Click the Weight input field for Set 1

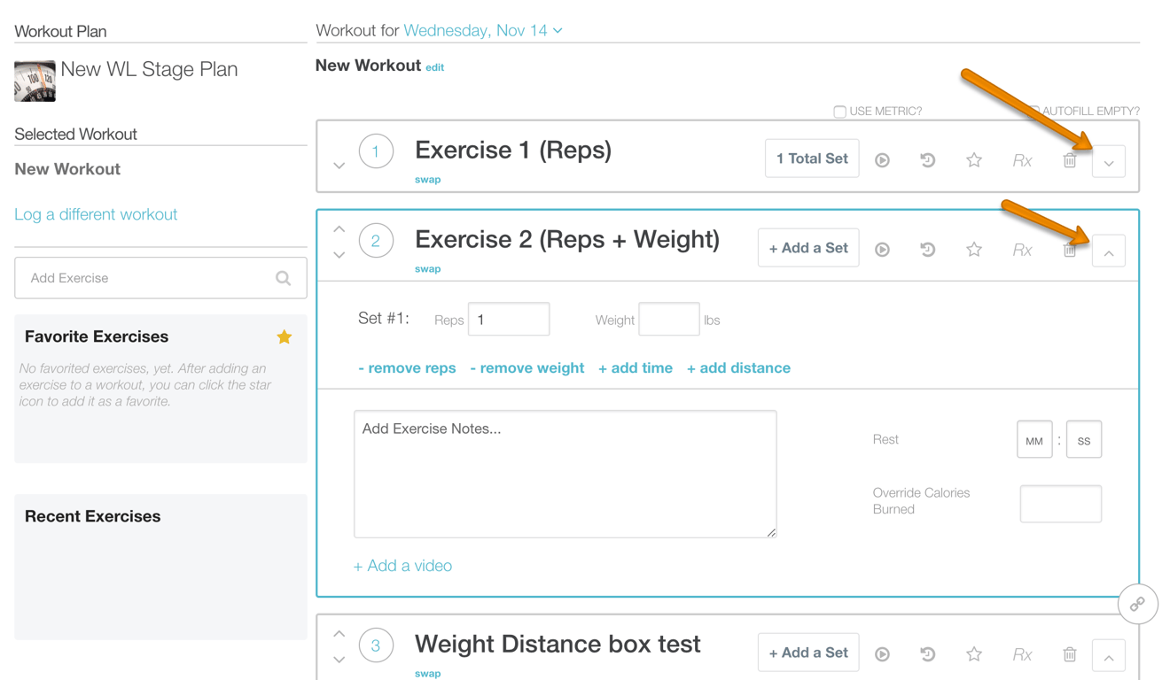click(668, 320)
